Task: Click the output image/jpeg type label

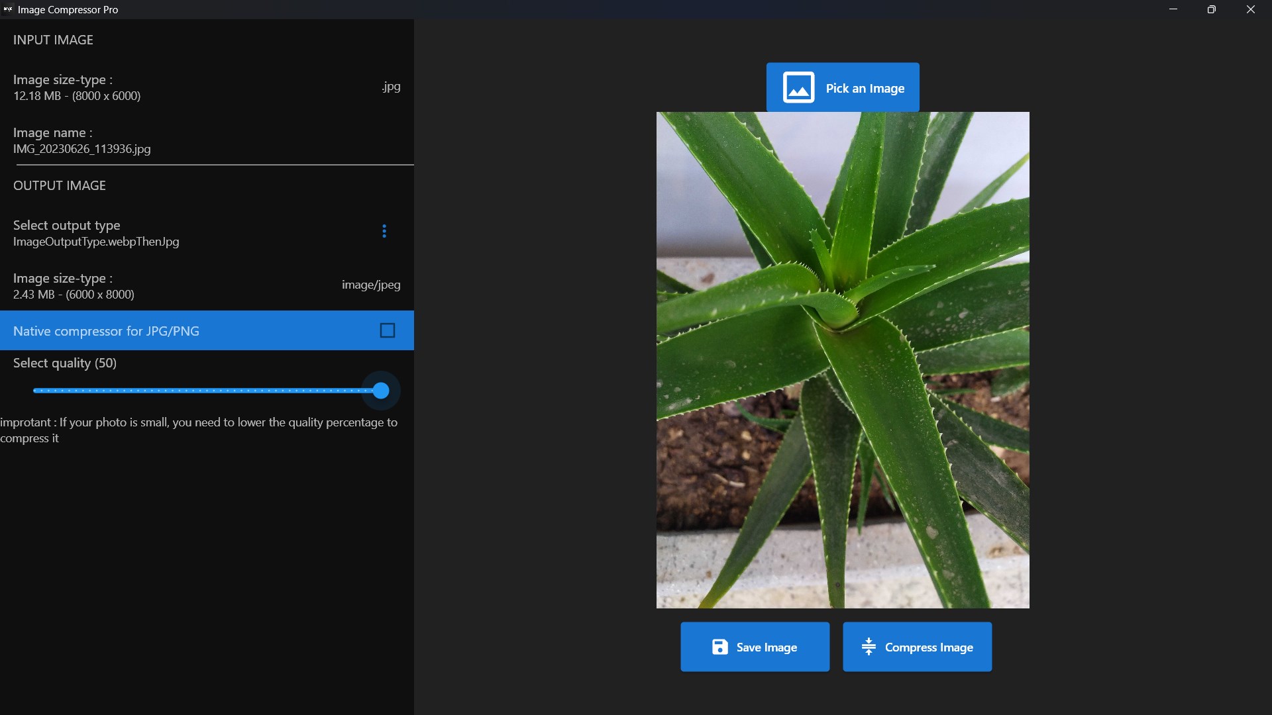Action: tap(371, 285)
